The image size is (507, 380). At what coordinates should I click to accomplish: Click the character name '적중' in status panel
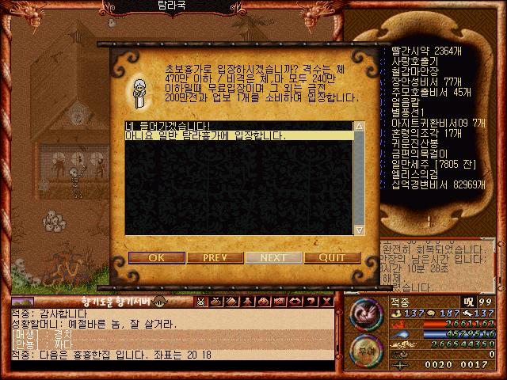[x=400, y=302]
